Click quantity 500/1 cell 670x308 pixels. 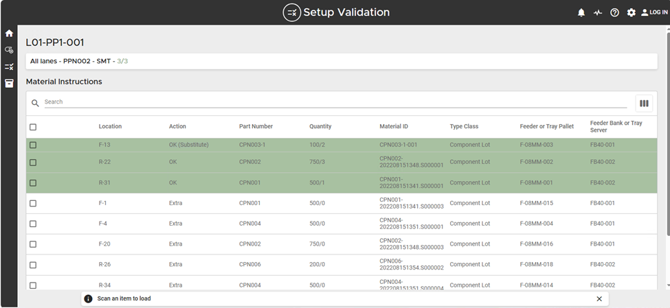coord(317,182)
